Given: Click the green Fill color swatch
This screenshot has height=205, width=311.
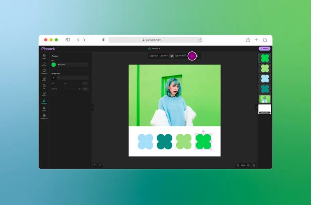Looking at the screenshot, I should pyautogui.click(x=53, y=64).
